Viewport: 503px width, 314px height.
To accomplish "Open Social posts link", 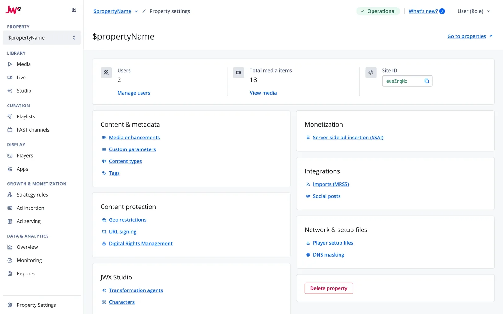I will tap(327, 196).
